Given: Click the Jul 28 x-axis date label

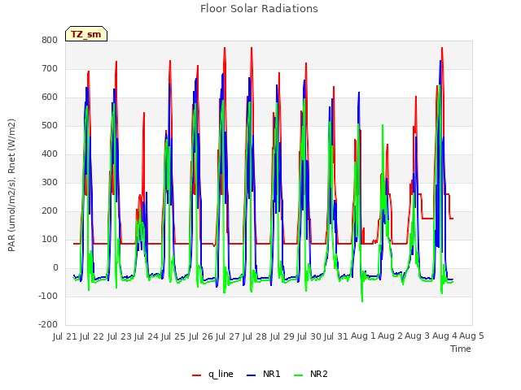Looking at the screenshot, I should (255, 336).
